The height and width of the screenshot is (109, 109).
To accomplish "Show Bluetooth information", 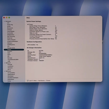I will coord(10,28).
